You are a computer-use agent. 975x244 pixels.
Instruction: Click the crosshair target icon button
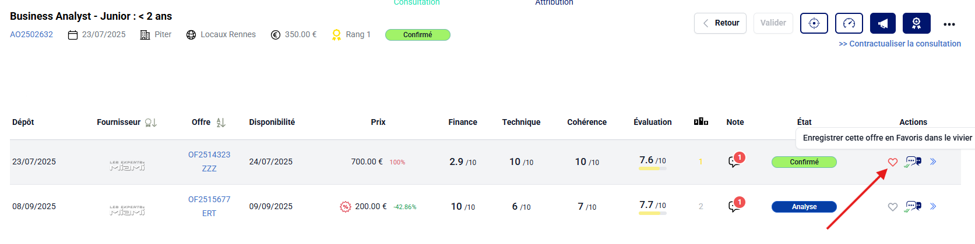click(x=814, y=23)
